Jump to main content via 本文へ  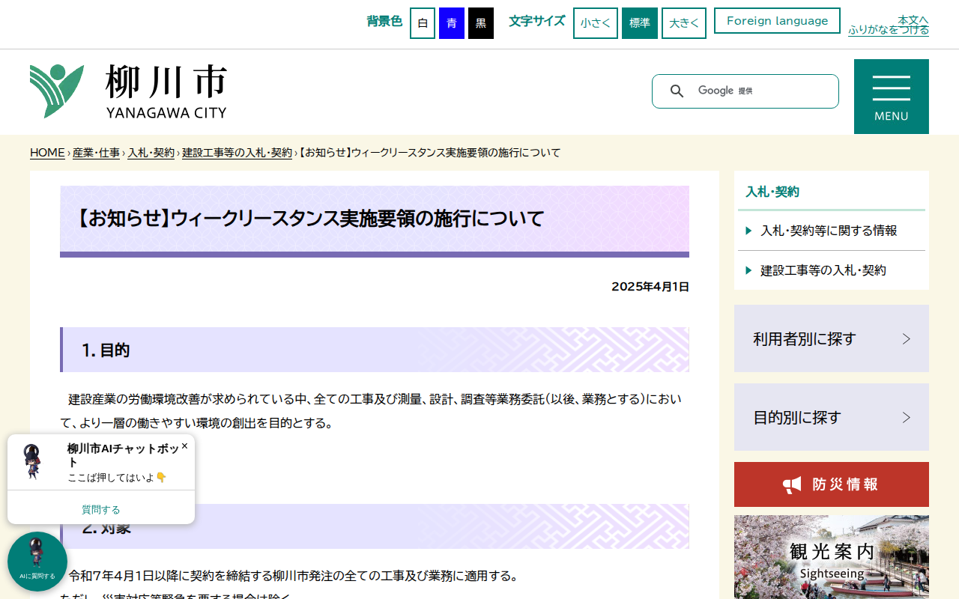click(913, 19)
